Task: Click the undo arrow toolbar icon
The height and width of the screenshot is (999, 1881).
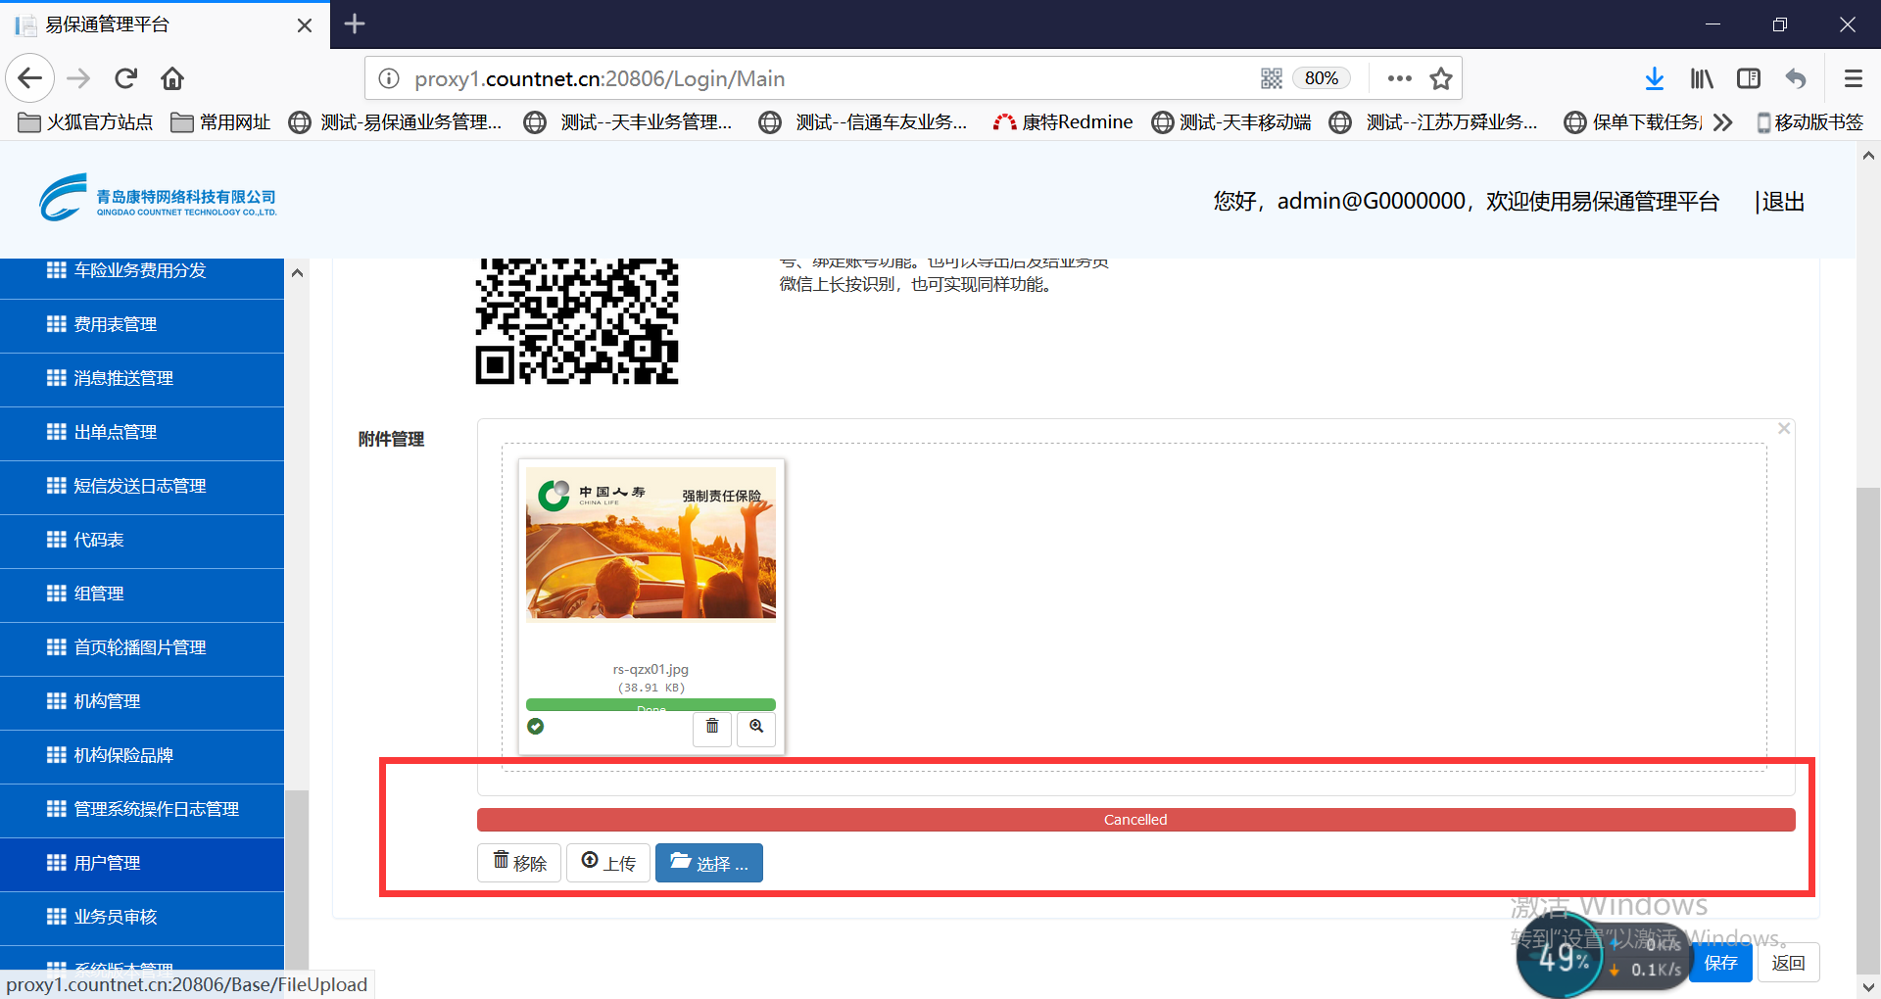Action: pos(1796,78)
